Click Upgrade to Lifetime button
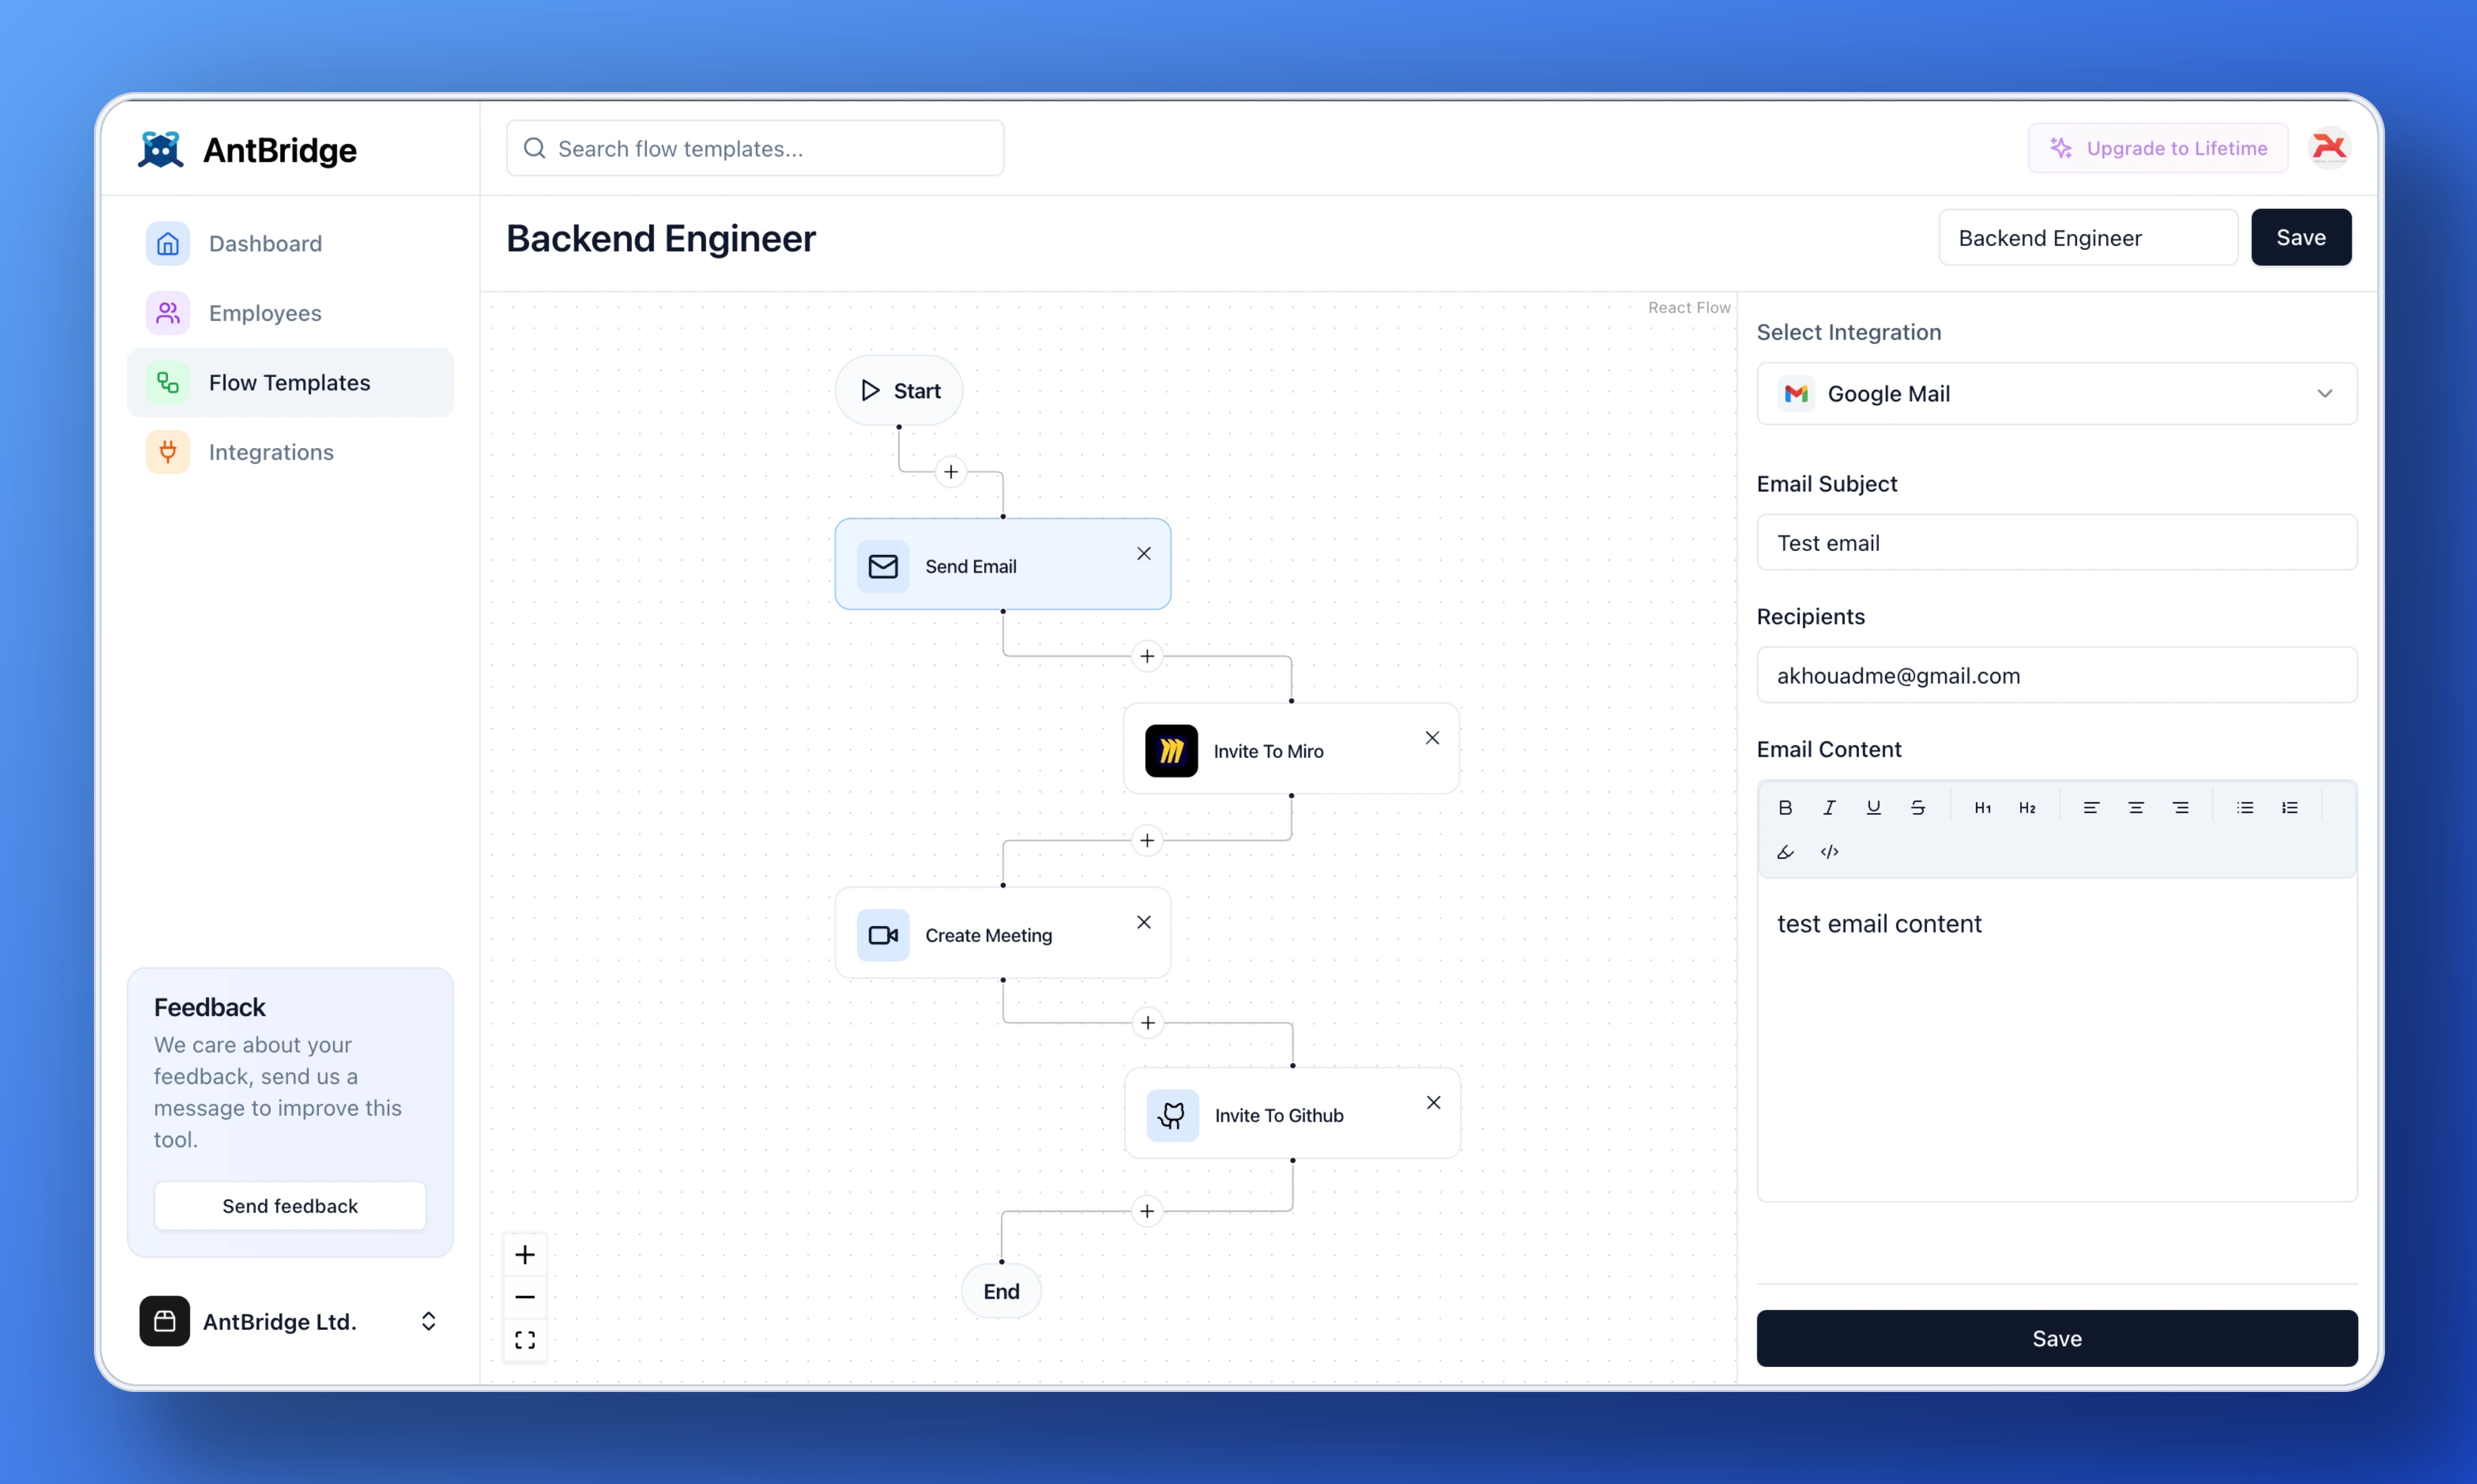The image size is (2477, 1484). (x=2158, y=148)
